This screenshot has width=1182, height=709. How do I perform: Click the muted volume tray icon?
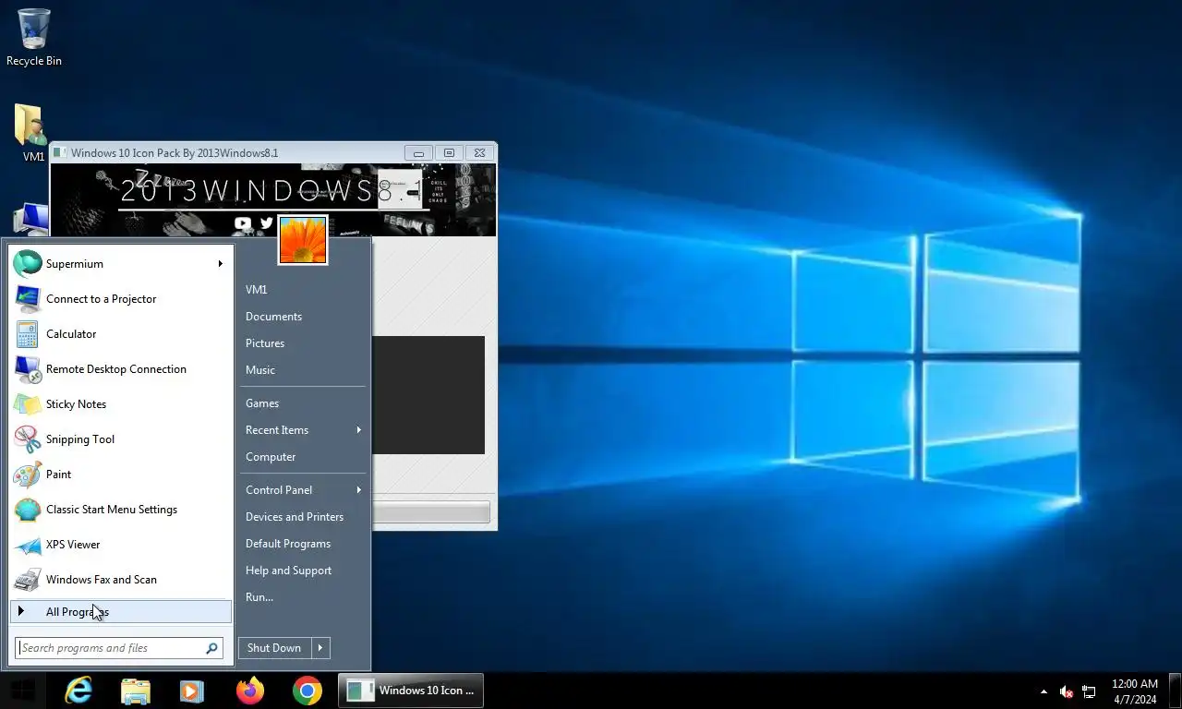tap(1067, 691)
